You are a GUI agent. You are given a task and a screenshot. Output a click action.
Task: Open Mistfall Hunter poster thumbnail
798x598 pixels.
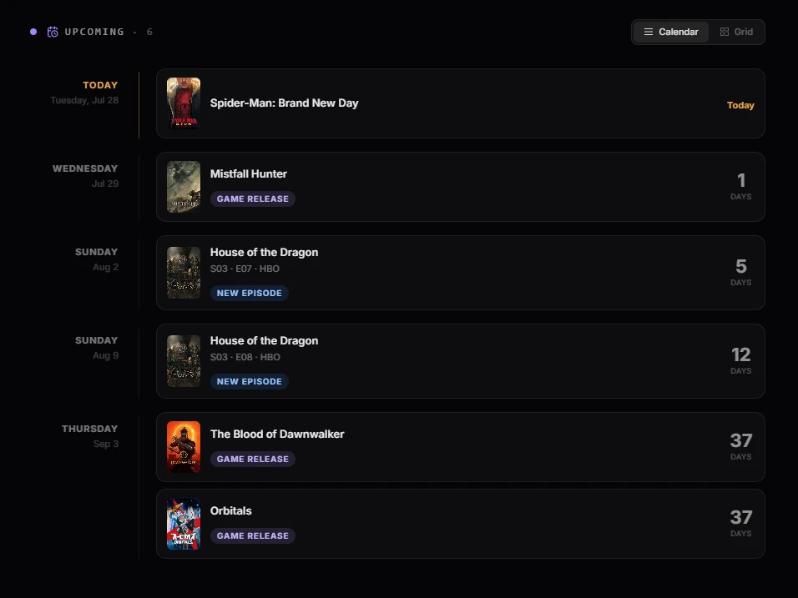click(x=183, y=187)
